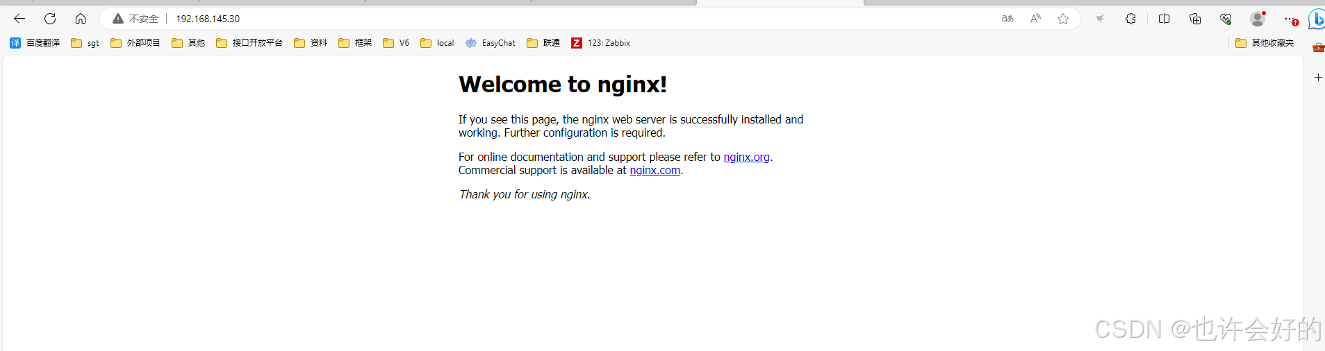This screenshot has width=1325, height=351.
Task: Open the 外部项目 bookmark folder
Action: tap(135, 43)
